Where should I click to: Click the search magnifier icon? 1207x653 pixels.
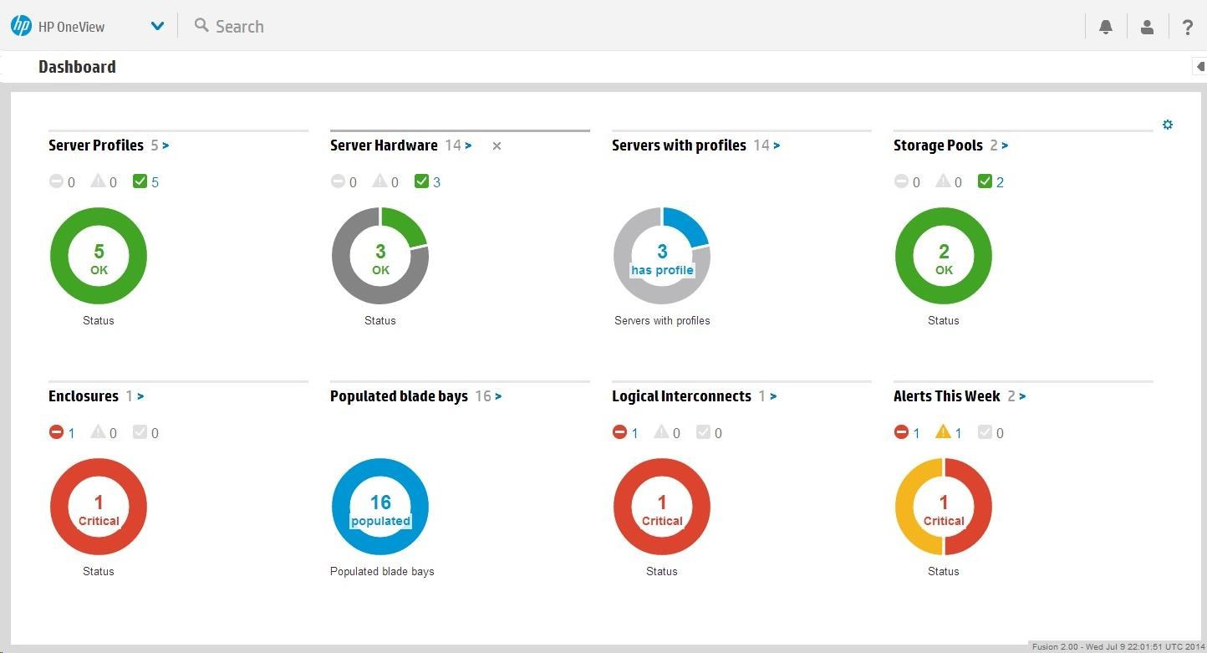201,25
